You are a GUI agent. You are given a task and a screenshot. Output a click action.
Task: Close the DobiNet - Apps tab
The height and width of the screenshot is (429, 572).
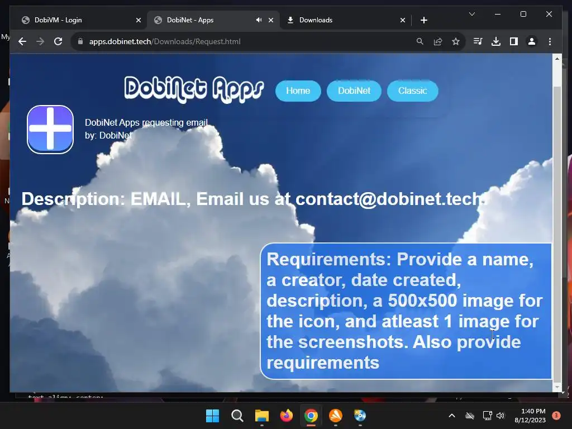click(271, 21)
